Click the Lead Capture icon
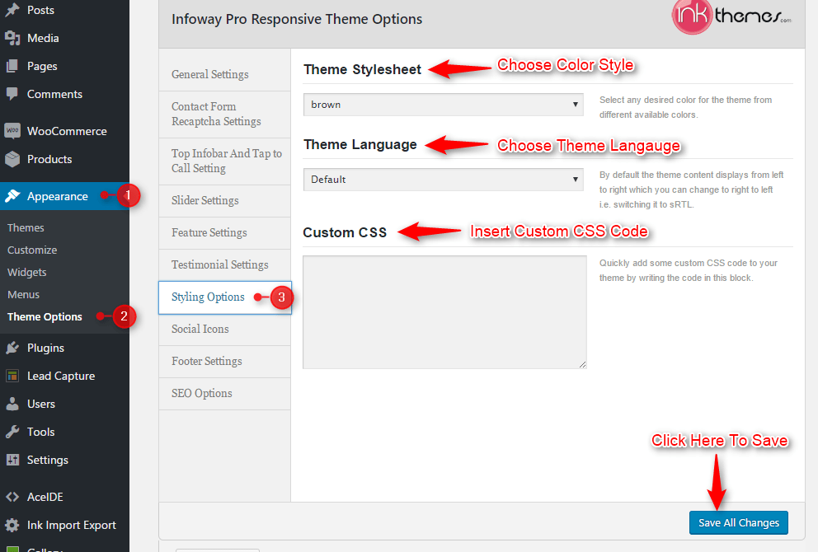The image size is (818, 552). [x=12, y=376]
